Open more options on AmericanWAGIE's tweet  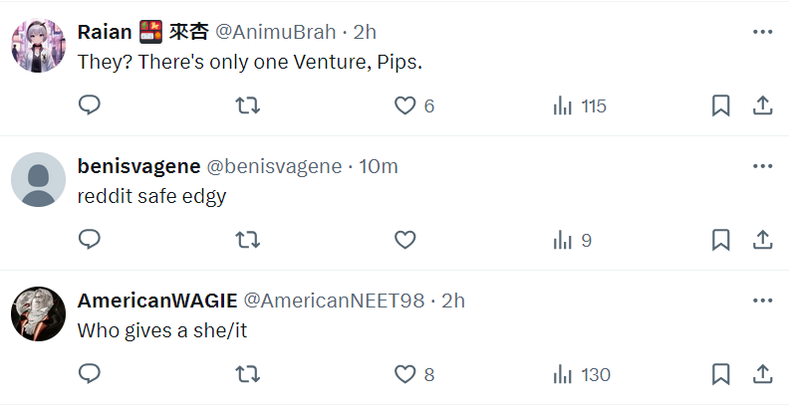[762, 301]
